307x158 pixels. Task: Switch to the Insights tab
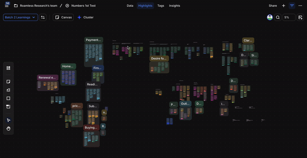175,6
